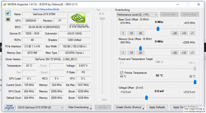Open the sensor monitoring graph icon
The width and height of the screenshot is (206, 113).
(x=8, y=20)
